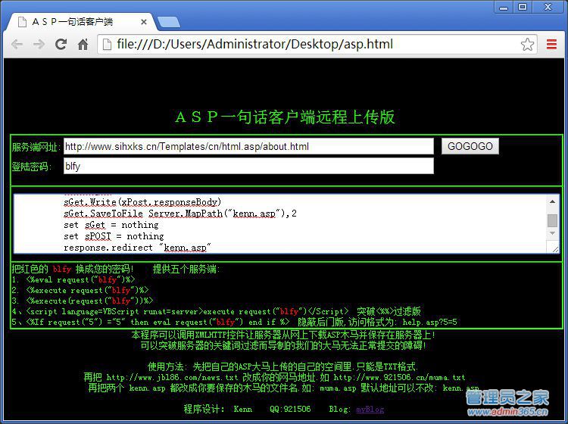Click the scroll down arrow in the code textarea
Image resolution: width=568 pixels, height=424 pixels.
point(552,233)
